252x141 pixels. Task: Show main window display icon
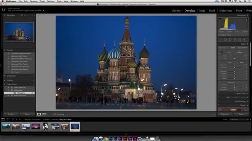(x=3, y=119)
